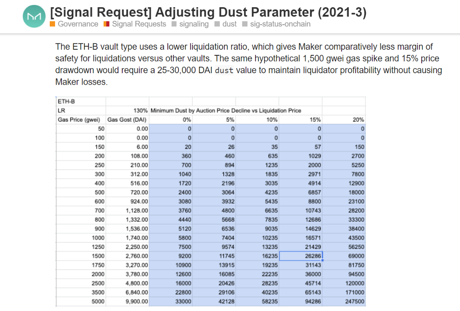Click the cell with value 247500
The height and width of the screenshot is (311, 460).
(344, 301)
